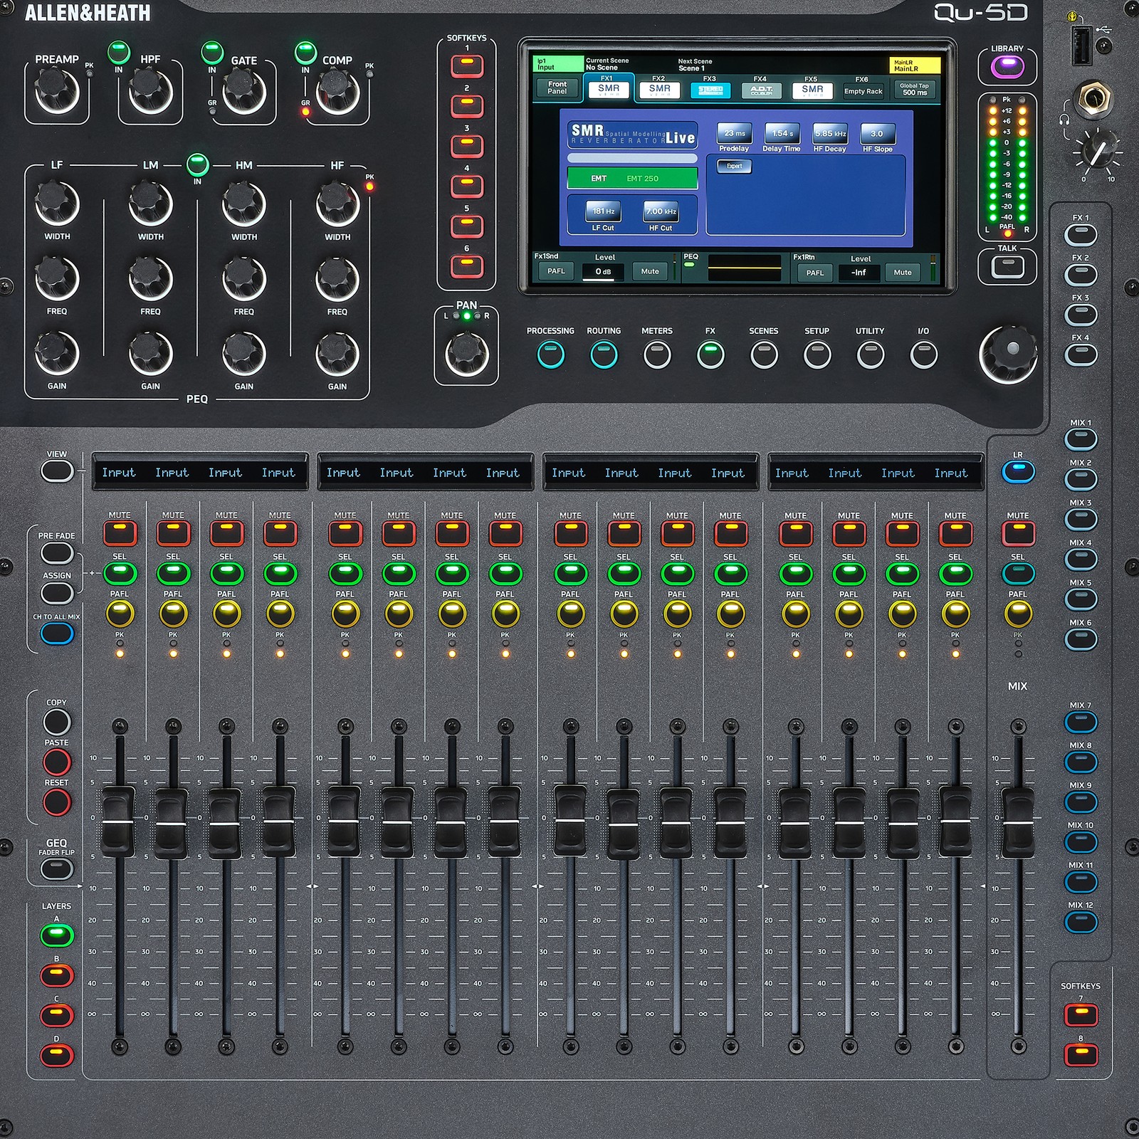Toggle the Pre Fade key
Screen dimensions: 1139x1139
coord(57,553)
